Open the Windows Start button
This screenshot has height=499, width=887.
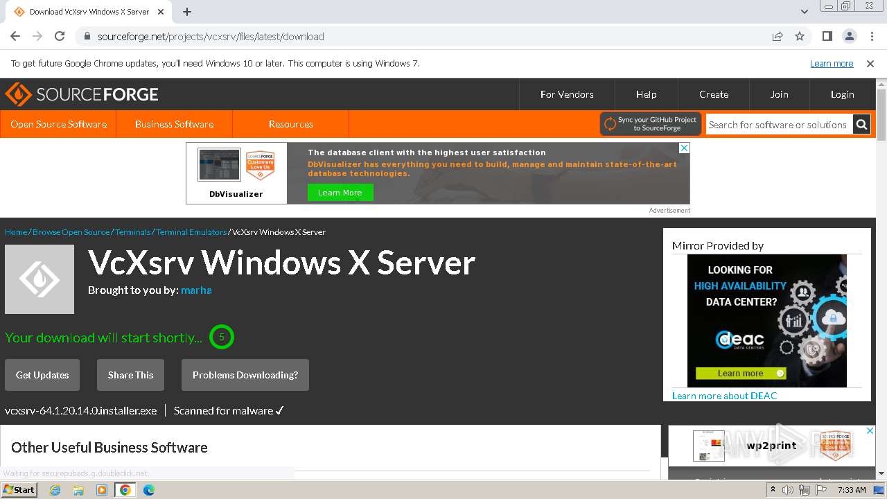pos(19,489)
